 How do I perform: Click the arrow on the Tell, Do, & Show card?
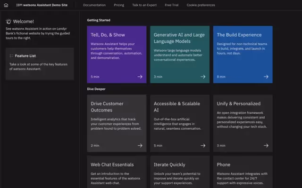coord(140,77)
